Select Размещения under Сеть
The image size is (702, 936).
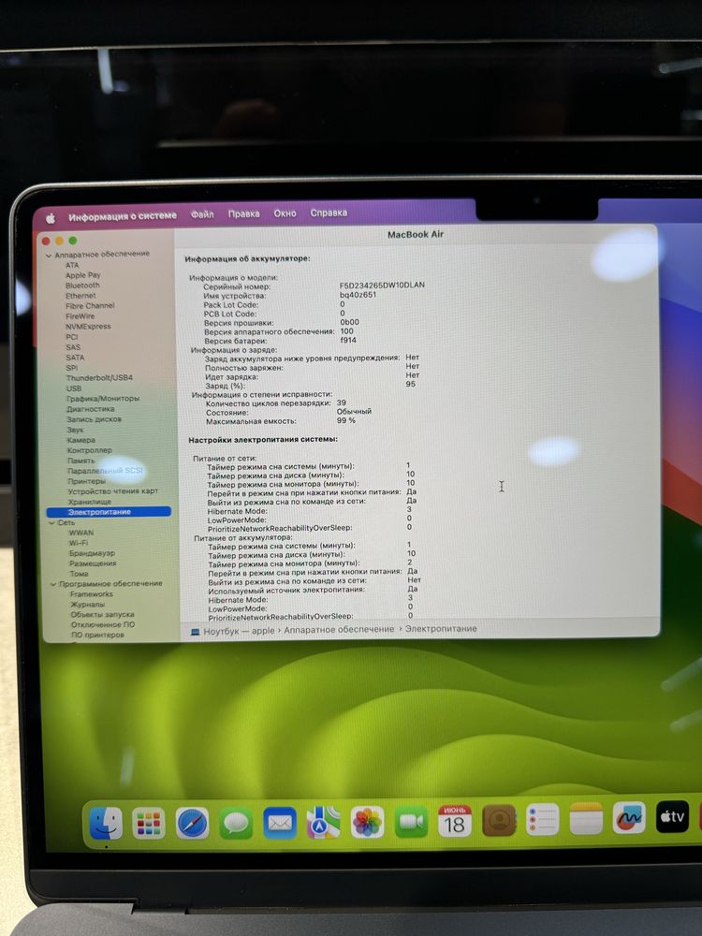coord(93,563)
